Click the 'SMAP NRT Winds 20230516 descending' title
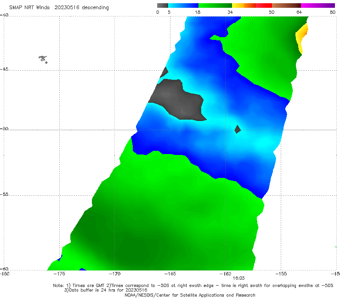340x298 pixels. [59, 7]
